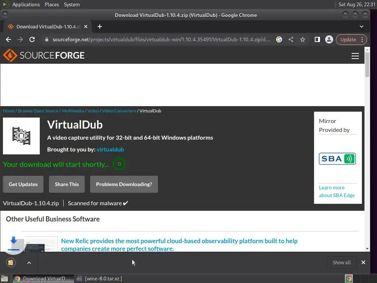Open the Video breadcrumb link
This screenshot has height=283, width=377.
point(93,111)
